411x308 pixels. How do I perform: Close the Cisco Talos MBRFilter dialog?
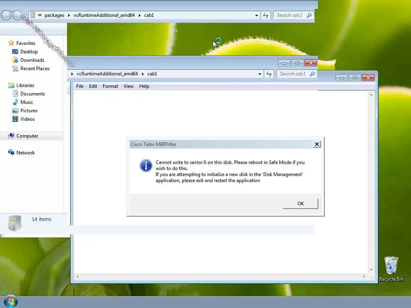317,144
